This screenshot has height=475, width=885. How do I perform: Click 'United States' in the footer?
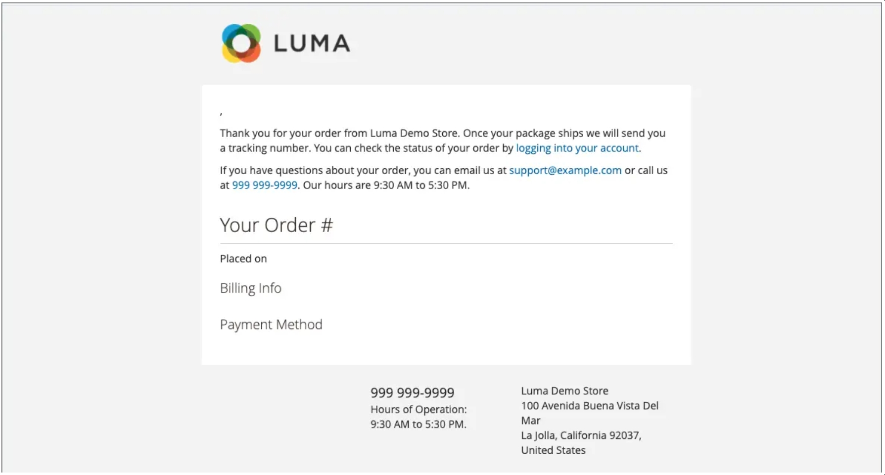coord(553,450)
